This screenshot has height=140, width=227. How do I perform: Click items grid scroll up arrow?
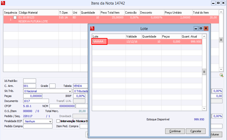click(x=221, y=12)
